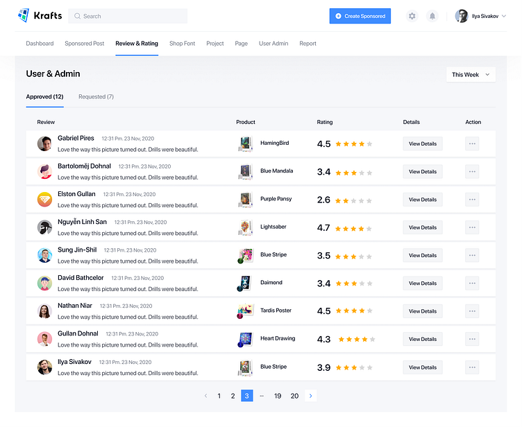Open the Sponsored Post tab
This screenshot has width=522, height=427.
(x=85, y=44)
